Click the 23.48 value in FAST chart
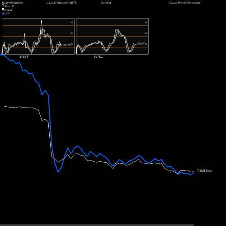The height and width of the screenshot is (226, 226). 67,45
